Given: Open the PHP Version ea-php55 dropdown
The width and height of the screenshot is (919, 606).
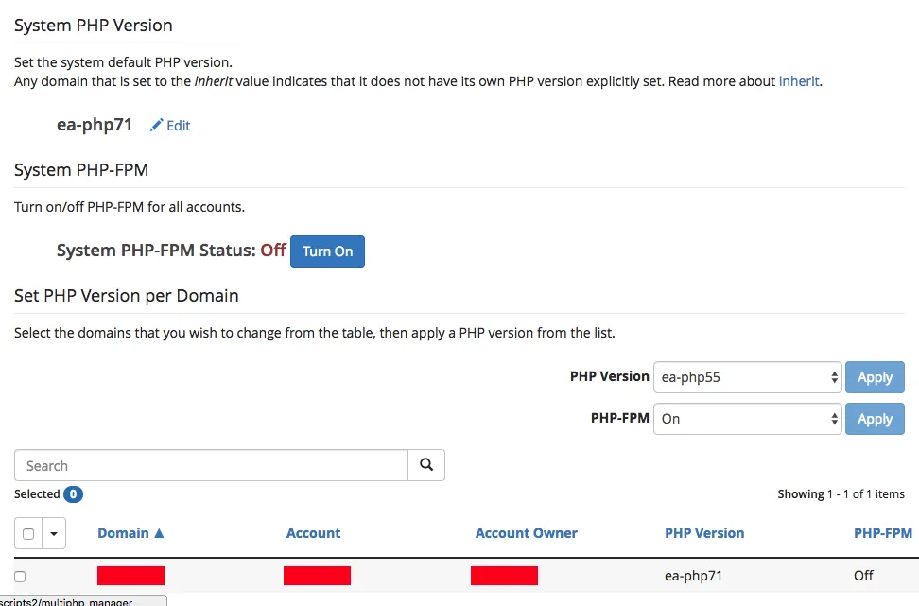Looking at the screenshot, I should tap(747, 377).
